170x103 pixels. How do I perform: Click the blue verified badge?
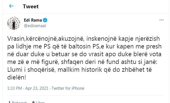(45, 20)
